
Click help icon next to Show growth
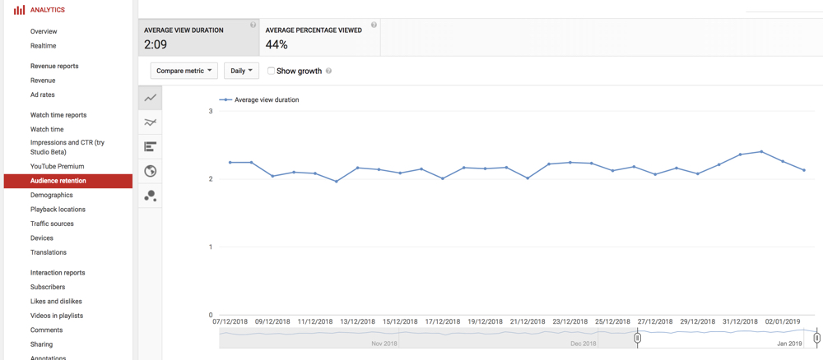coord(328,72)
